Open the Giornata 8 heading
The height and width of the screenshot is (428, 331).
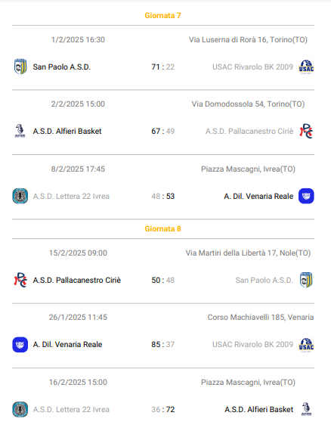point(163,228)
